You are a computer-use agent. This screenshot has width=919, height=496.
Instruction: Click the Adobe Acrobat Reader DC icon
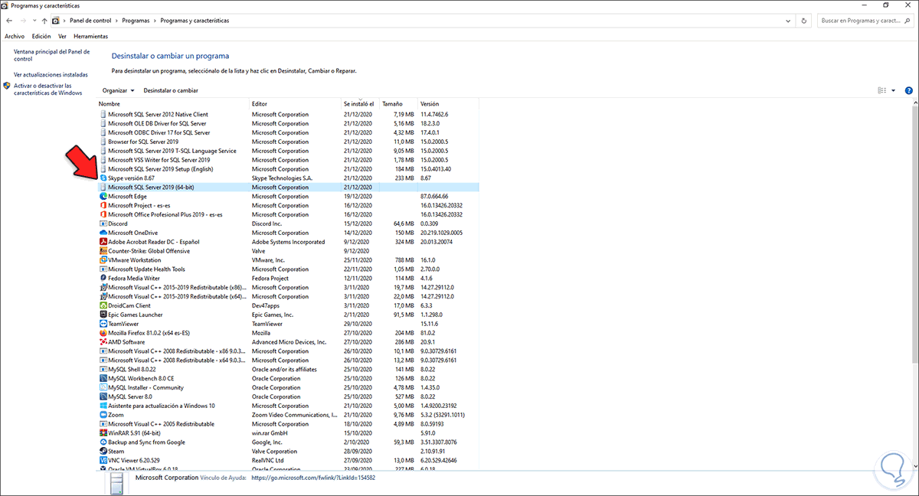point(103,242)
